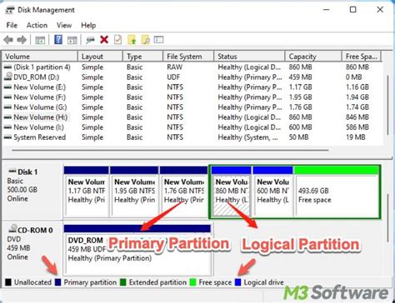The height and width of the screenshot is (303, 395).
Task: Sort by the Free Space column header
Action: coord(361,57)
